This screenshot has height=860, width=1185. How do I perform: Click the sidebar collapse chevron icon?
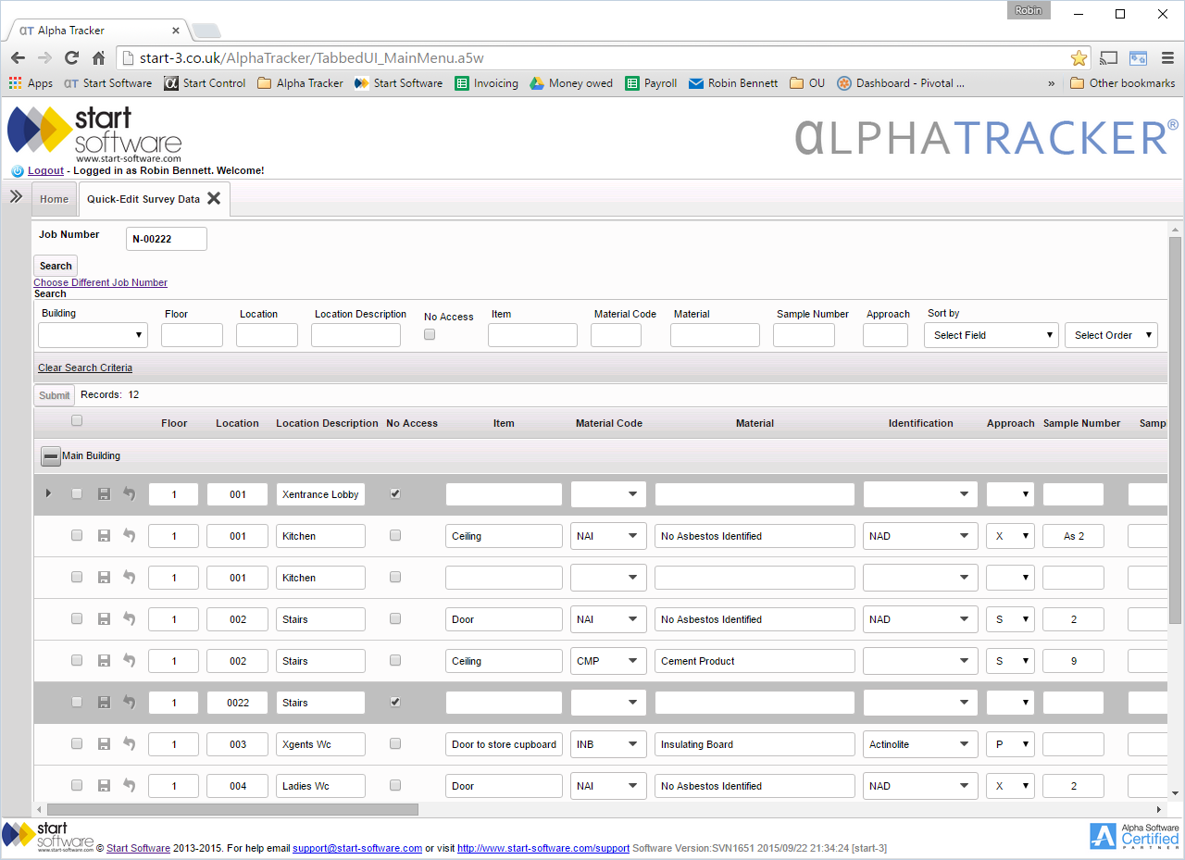point(16,195)
